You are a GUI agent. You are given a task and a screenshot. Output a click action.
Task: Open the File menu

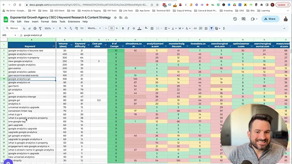pyautogui.click(x=12, y=22)
